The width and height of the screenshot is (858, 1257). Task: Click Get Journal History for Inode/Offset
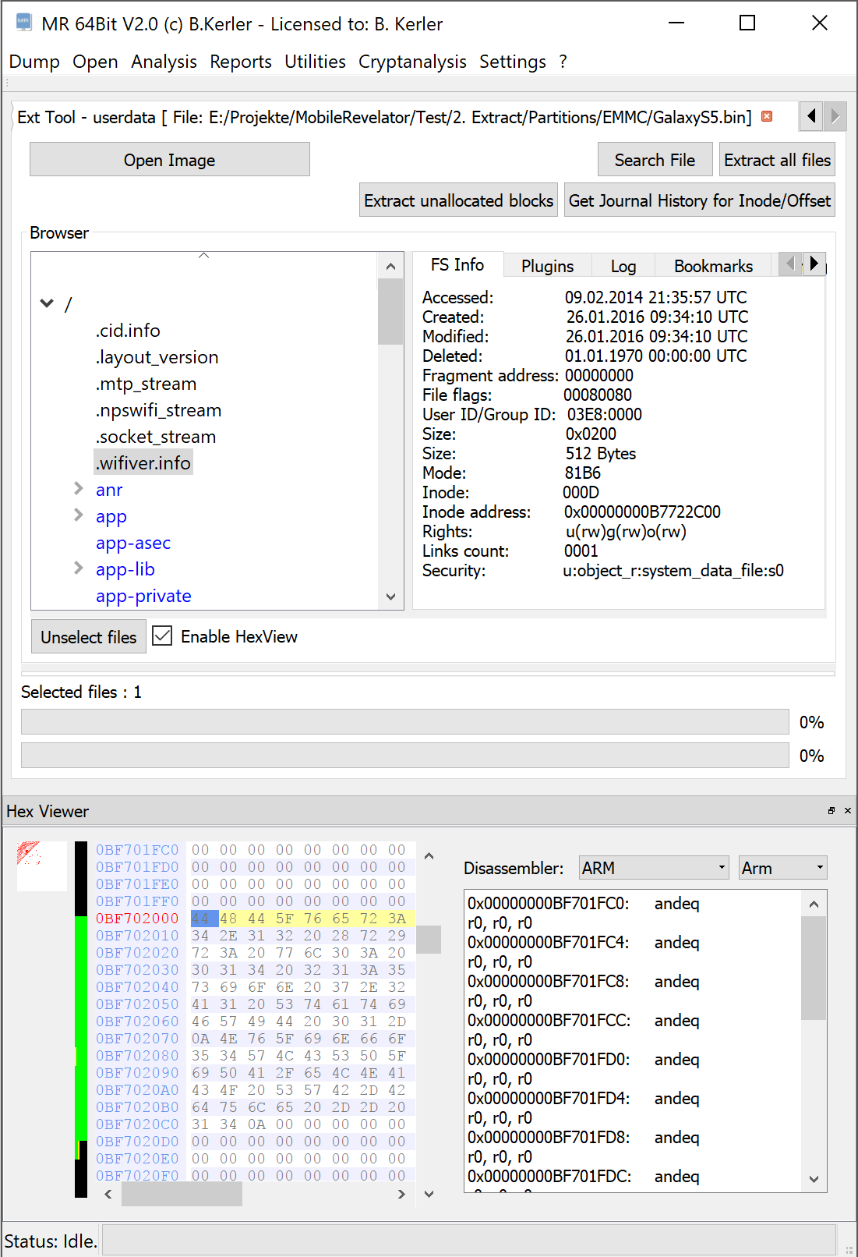pos(699,200)
